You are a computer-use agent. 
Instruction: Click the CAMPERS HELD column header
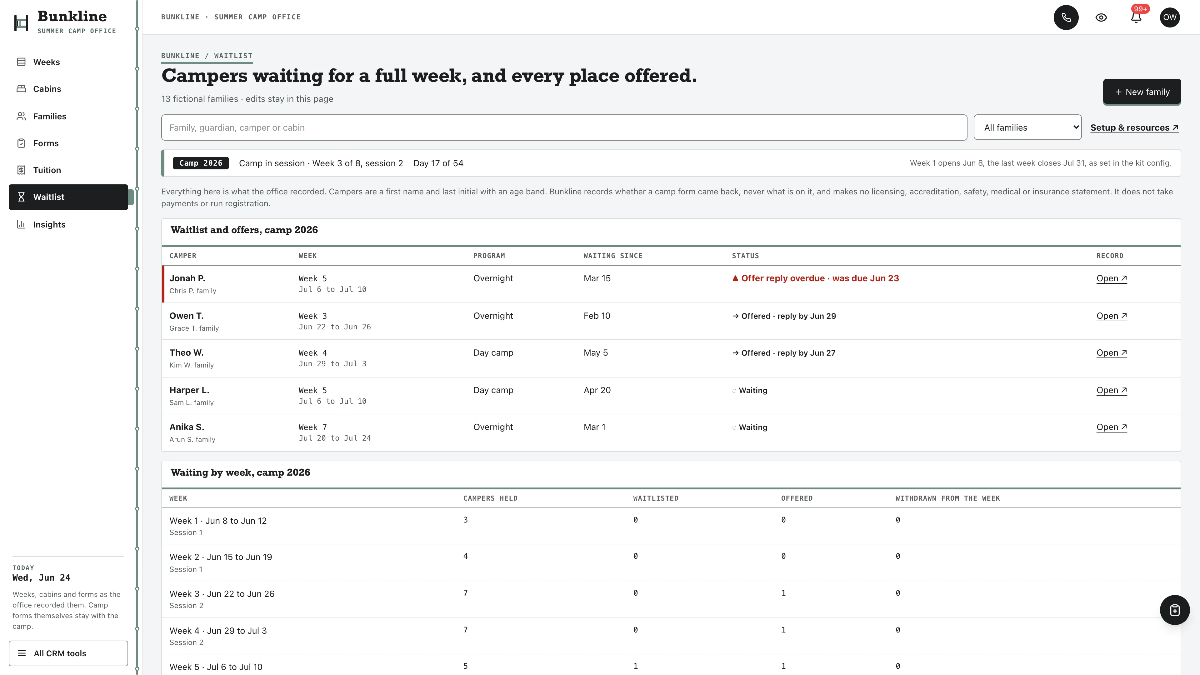point(490,498)
